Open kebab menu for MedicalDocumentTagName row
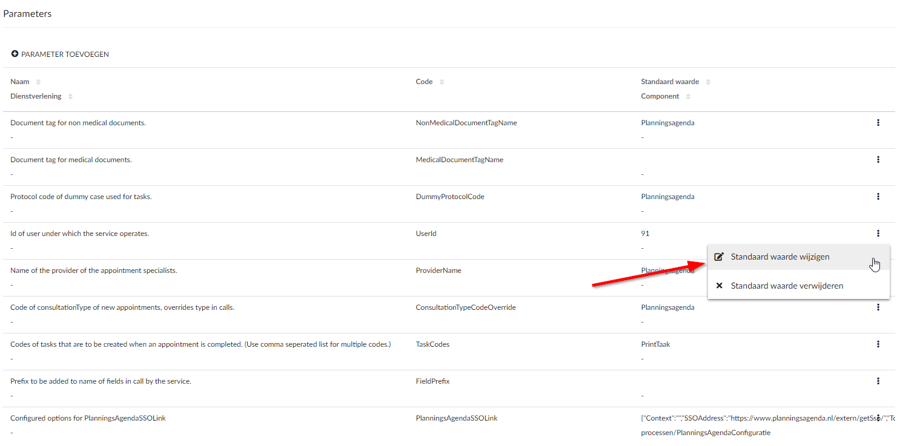 [878, 160]
